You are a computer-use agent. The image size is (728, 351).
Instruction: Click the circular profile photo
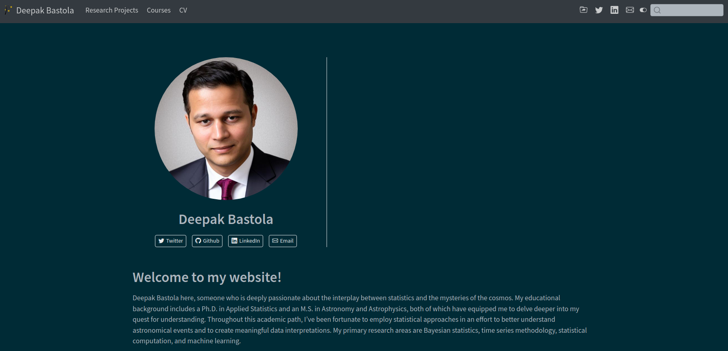pos(226,129)
